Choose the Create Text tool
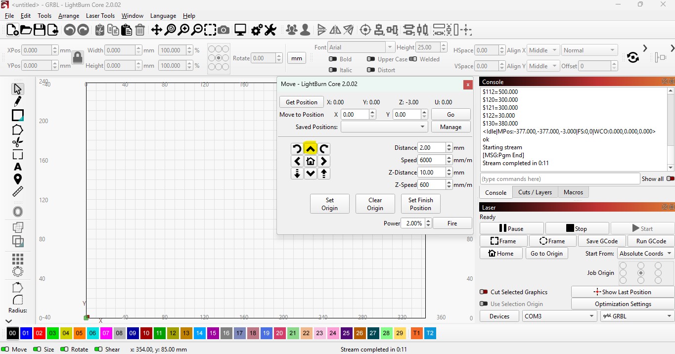 pyautogui.click(x=18, y=167)
